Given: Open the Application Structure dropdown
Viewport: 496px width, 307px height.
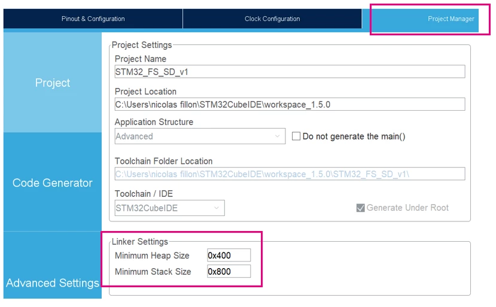Looking at the screenshot, I should click(200, 136).
